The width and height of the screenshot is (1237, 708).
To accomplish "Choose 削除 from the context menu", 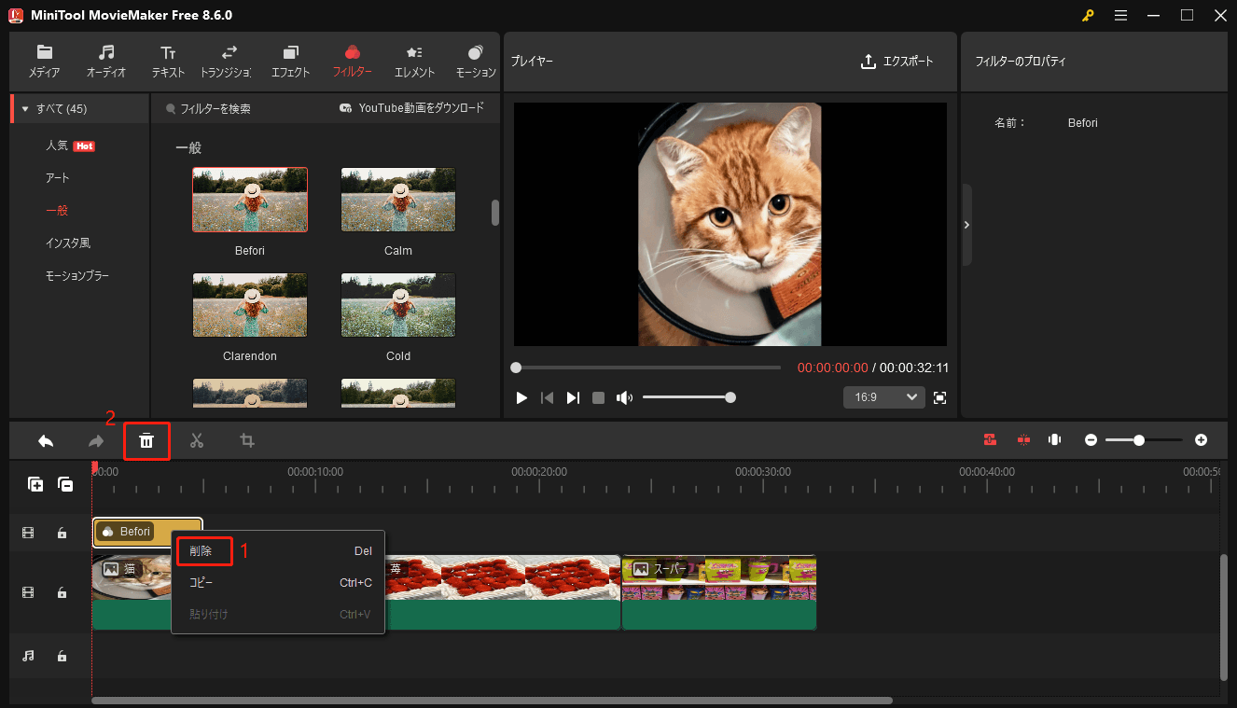I will pyautogui.click(x=204, y=550).
